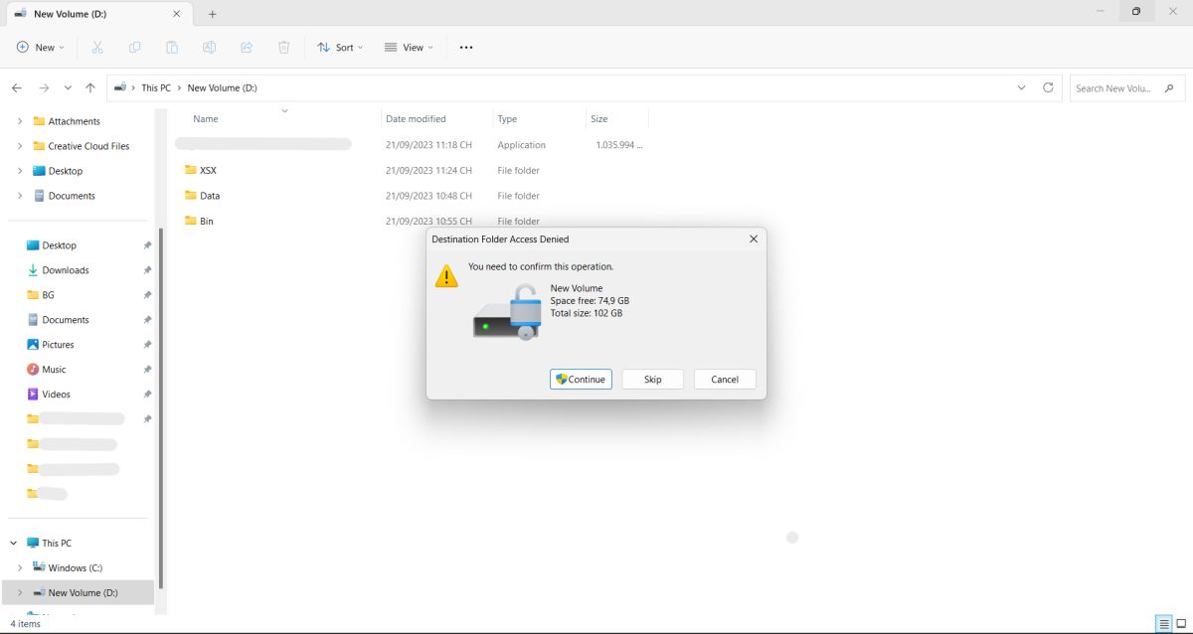The width and height of the screenshot is (1193, 634).
Task: Click the Paste clipboard icon in toolbar
Action: pyautogui.click(x=172, y=47)
